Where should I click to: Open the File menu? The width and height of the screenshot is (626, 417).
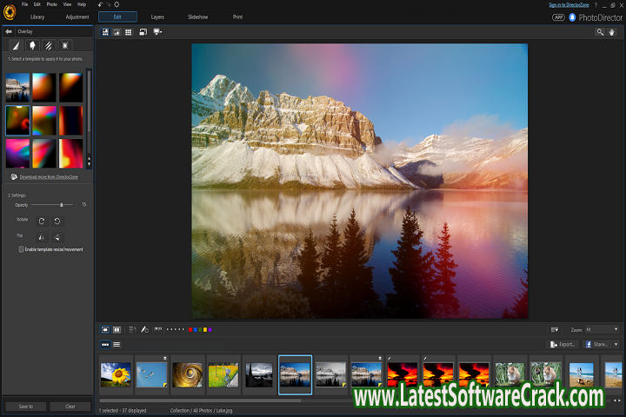pos(24,4)
